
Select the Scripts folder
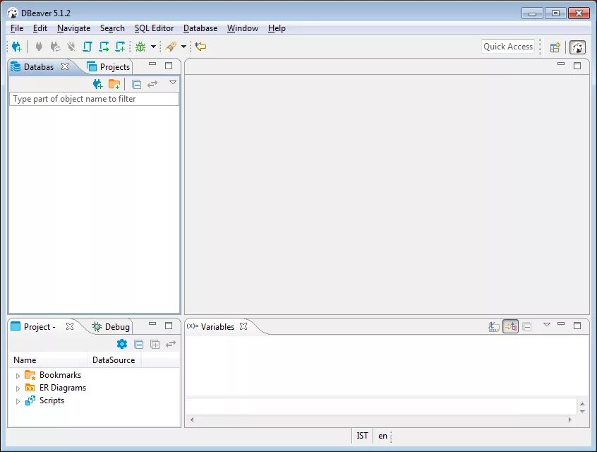point(44,400)
